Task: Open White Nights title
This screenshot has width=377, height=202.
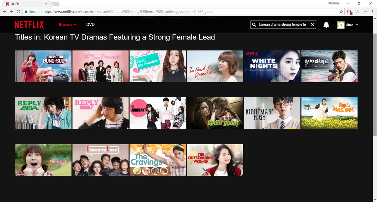Action: point(272,66)
